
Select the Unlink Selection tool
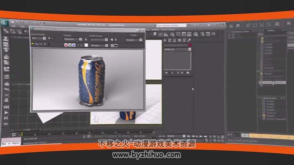[x=12, y=31]
